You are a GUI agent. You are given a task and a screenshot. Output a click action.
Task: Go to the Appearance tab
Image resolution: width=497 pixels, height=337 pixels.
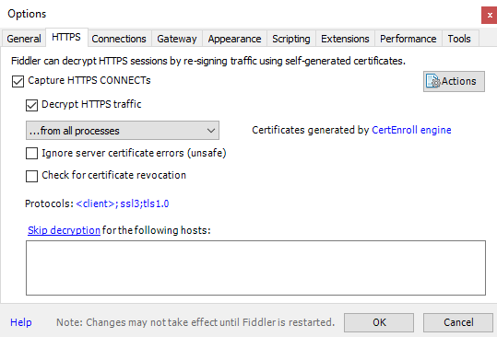point(234,39)
